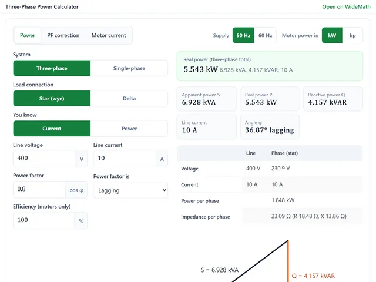Switch to the Power tab
376x282 pixels.
click(x=28, y=35)
